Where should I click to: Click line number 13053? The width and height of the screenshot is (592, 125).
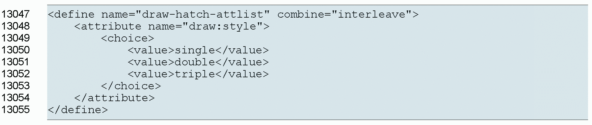pos(16,86)
